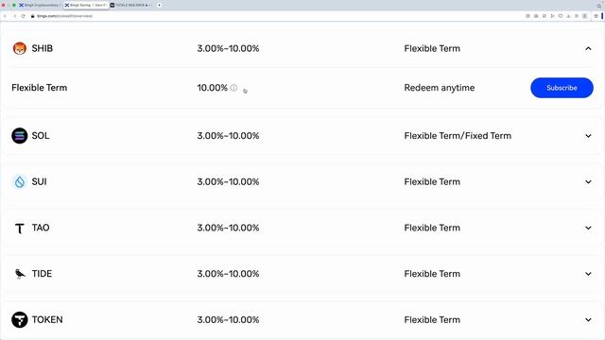Click the browser back arrow
This screenshot has height=340, width=605.
5,16
